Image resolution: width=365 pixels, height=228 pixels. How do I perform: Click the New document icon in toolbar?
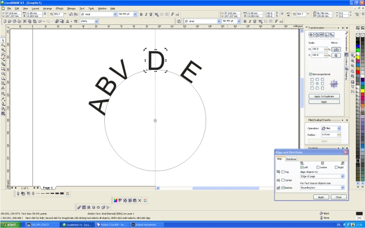3,21
